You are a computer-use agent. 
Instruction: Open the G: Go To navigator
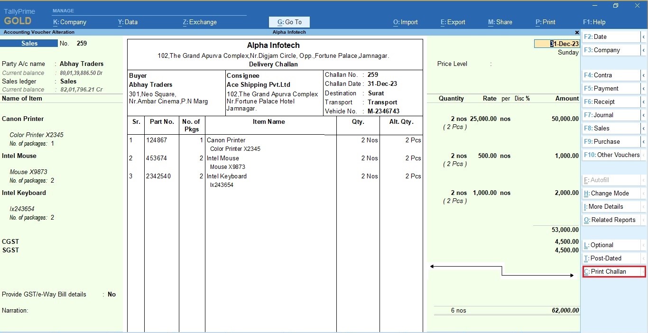coord(289,22)
